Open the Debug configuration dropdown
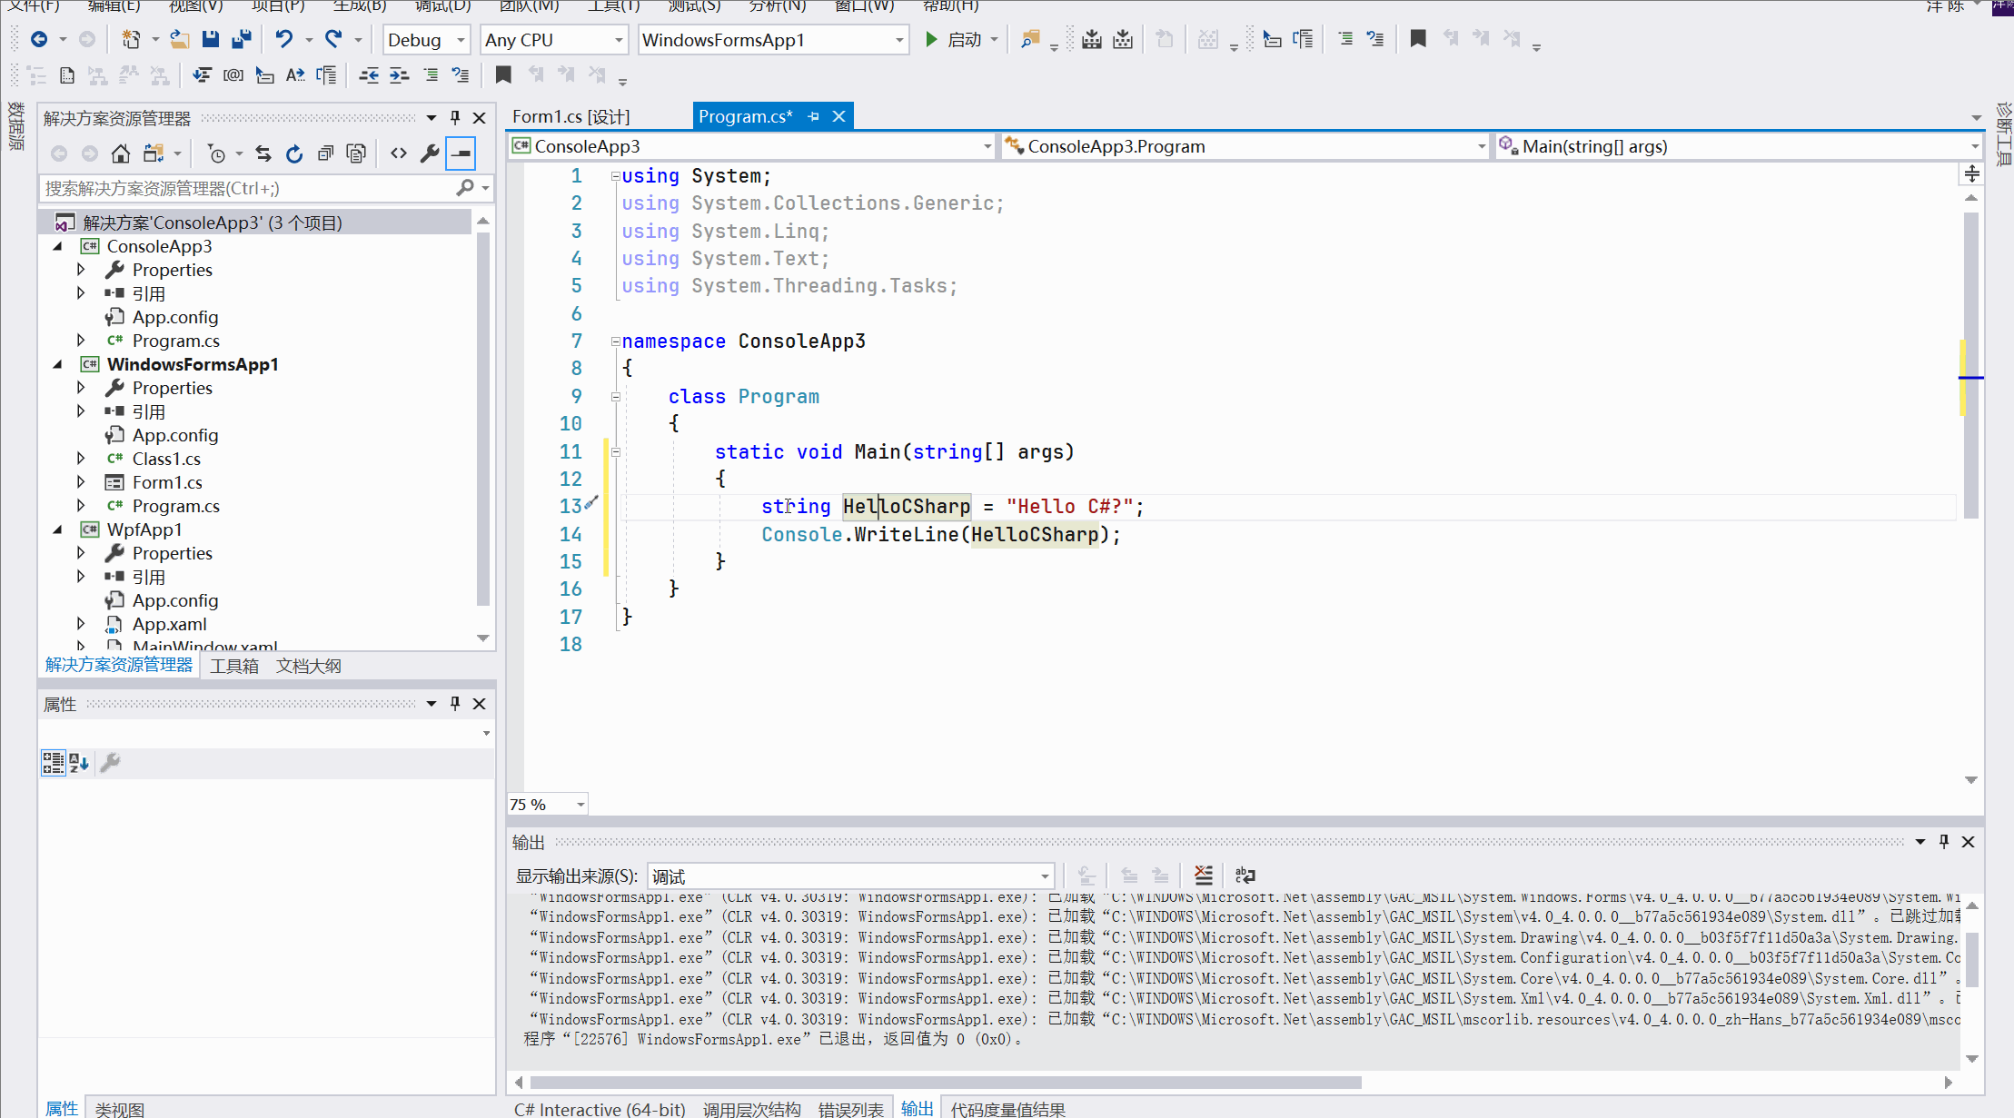2014x1118 pixels. tap(461, 40)
